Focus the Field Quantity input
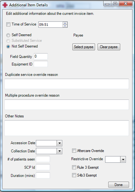Screen dimensions: 135x192 [x=41, y=56]
